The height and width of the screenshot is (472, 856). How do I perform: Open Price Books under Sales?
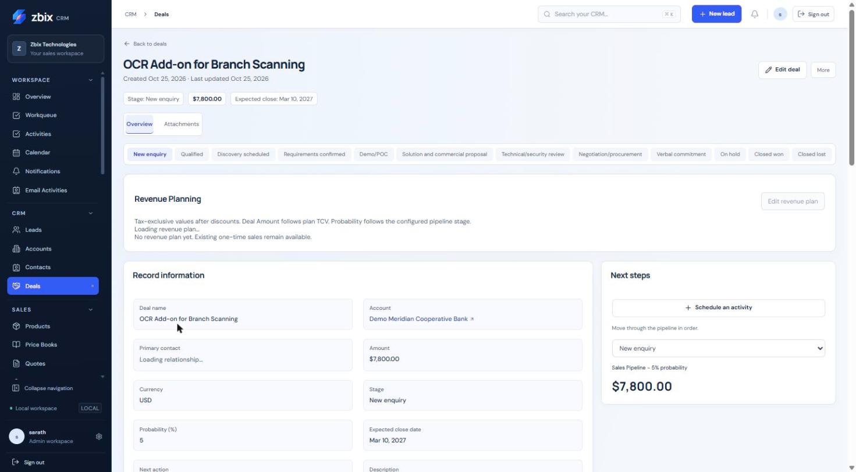53,345
